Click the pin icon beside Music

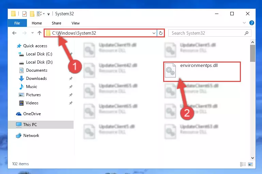(x=71, y=87)
